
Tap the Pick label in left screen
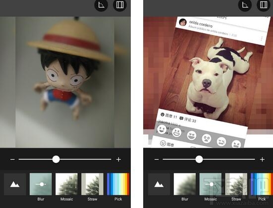[x=118, y=199]
